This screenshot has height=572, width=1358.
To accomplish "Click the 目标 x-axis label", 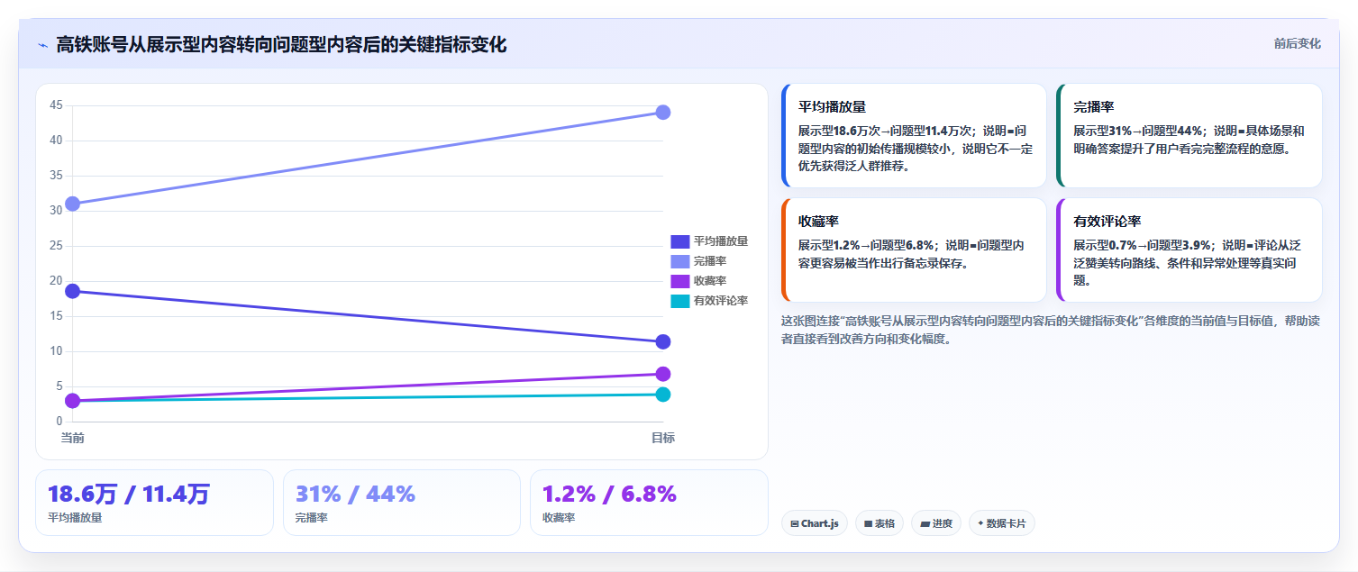I will coord(662,438).
